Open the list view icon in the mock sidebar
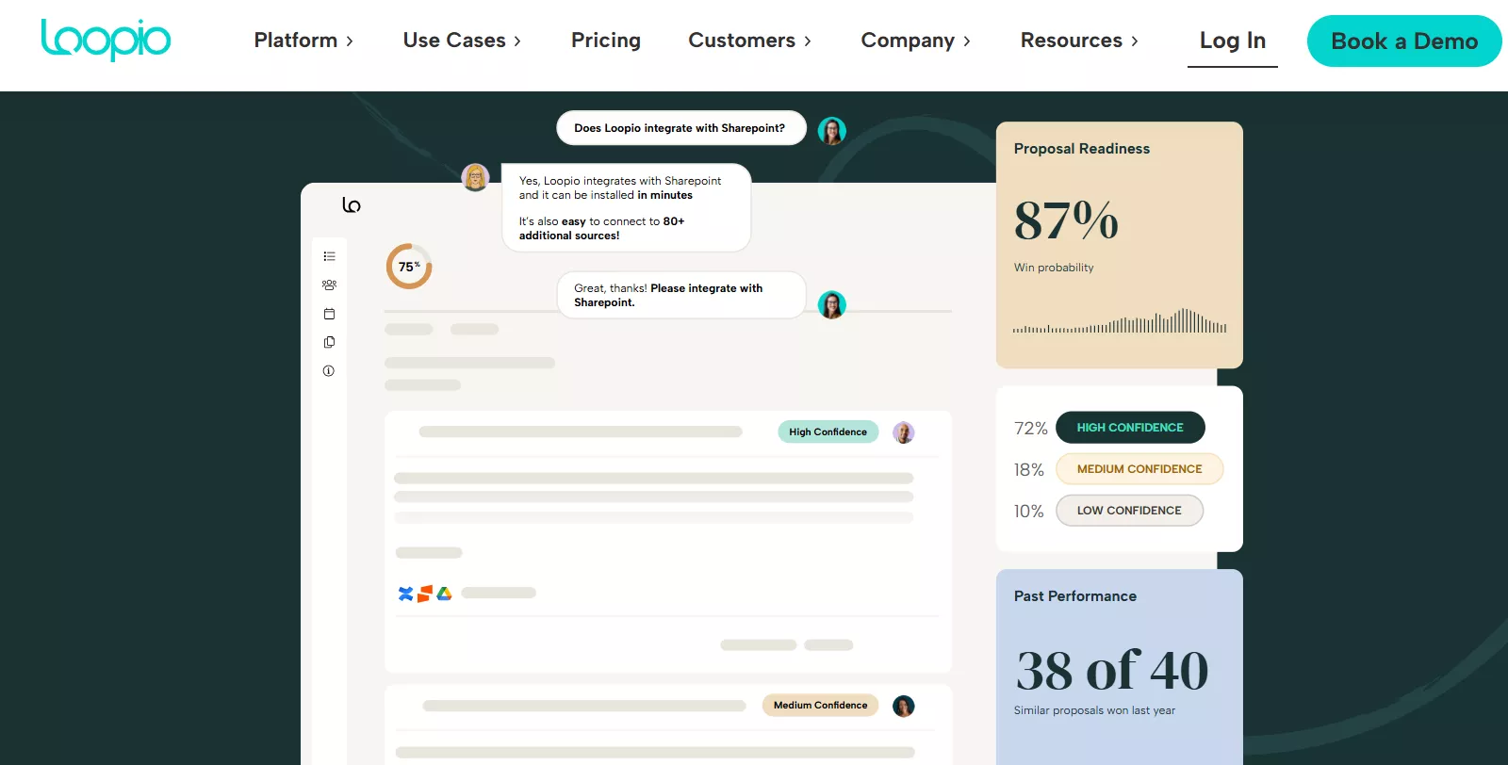This screenshot has width=1508, height=765. coord(329,256)
